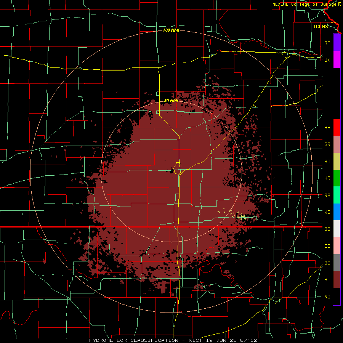Screen dimensions: 343x343
Task: Click the 19 JUN 25 date text
Action: [x=222, y=340]
